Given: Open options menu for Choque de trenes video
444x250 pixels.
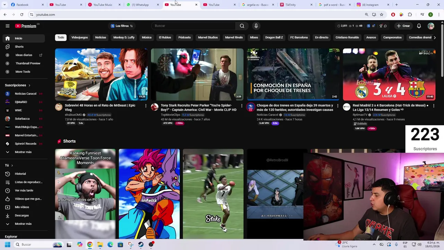Looking at the screenshot, I should [338, 106].
